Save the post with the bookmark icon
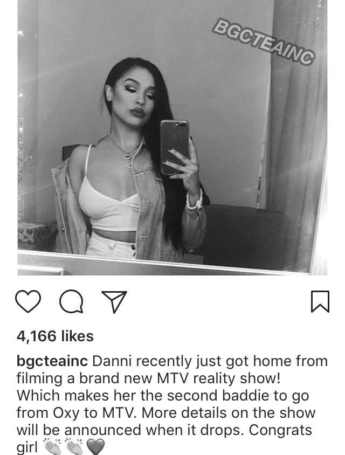The height and width of the screenshot is (455, 345). 320,301
